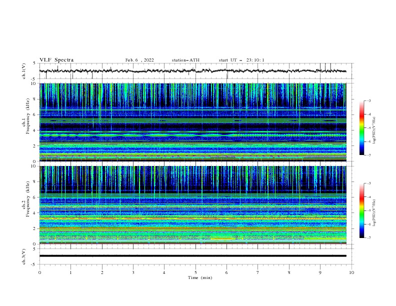The image size is (396, 306).
Task: Click the color bar beside the ch.2 spectrogram
Action: pos(361,210)
